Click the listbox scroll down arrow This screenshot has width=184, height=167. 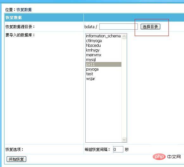pyautogui.click(x=124, y=139)
